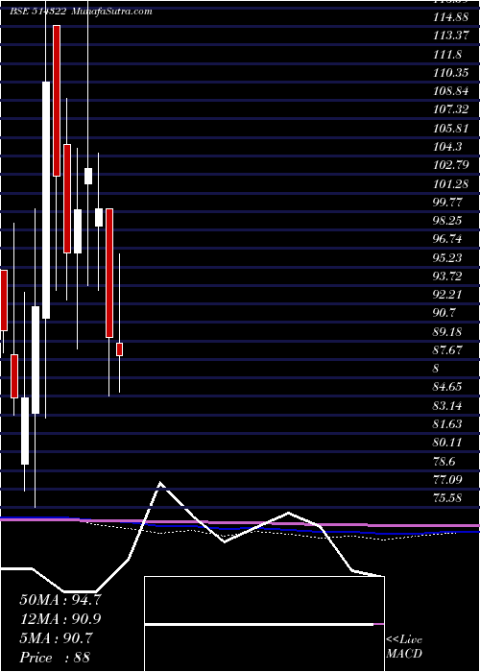
Task: Select the 96.74 price axis label
Action: [x=447, y=239]
